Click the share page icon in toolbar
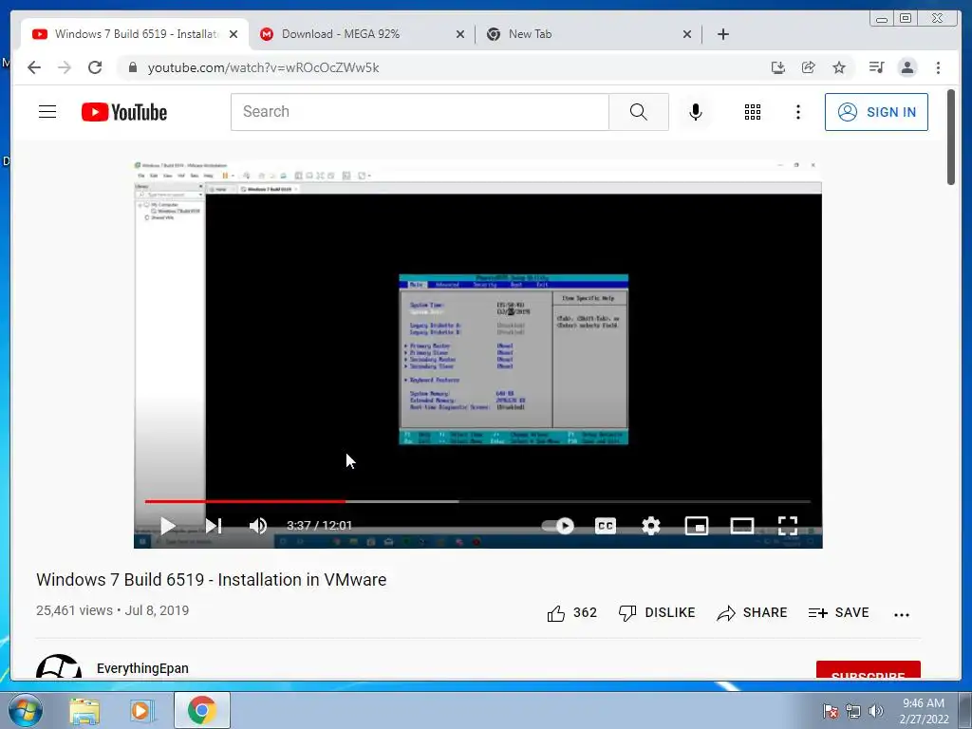Image resolution: width=972 pixels, height=729 pixels. click(809, 67)
